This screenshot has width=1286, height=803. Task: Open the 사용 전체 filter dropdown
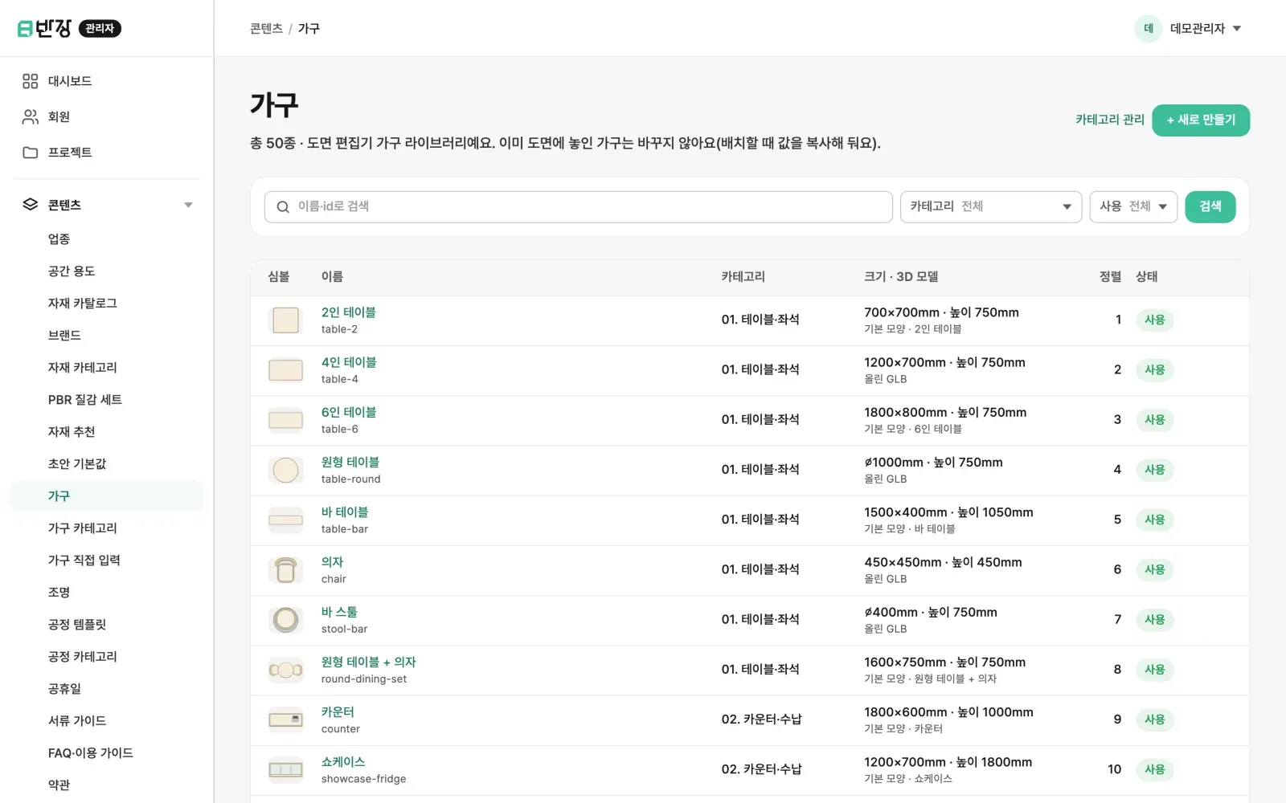1133,207
